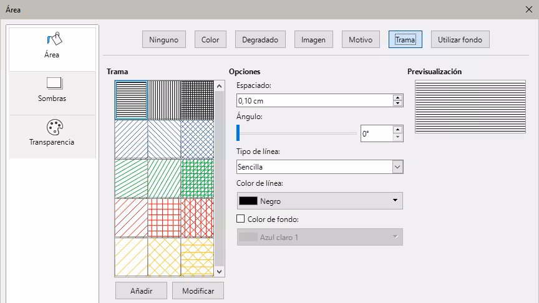Click the Añadir button
This screenshot has height=303, width=539.
tap(141, 291)
